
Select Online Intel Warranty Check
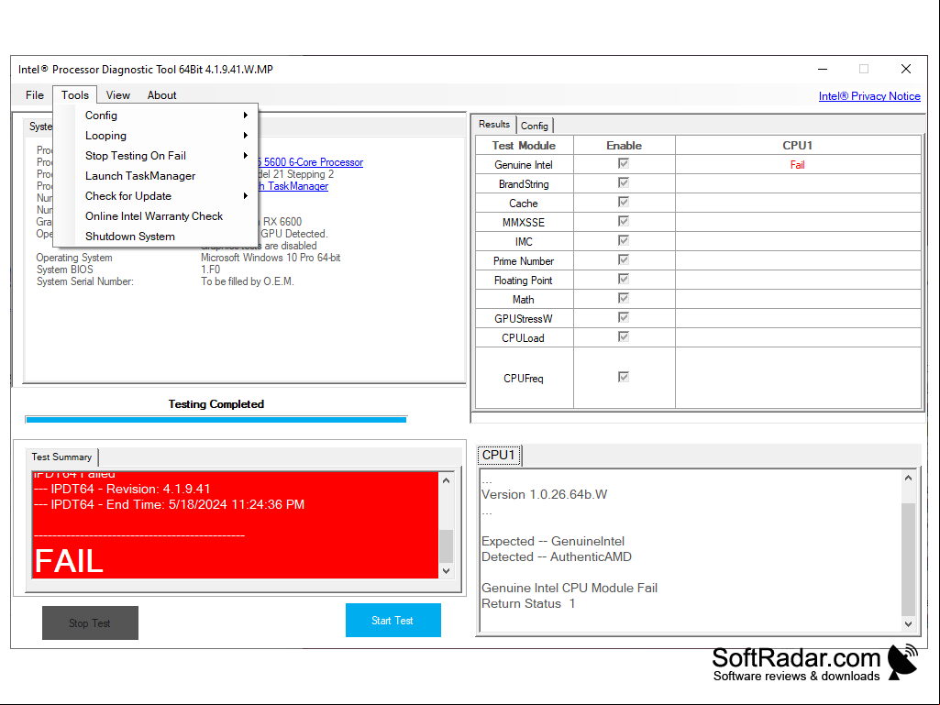click(x=156, y=216)
